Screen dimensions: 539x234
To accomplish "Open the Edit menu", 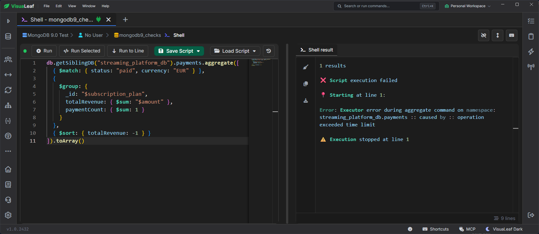I will 59,6.
